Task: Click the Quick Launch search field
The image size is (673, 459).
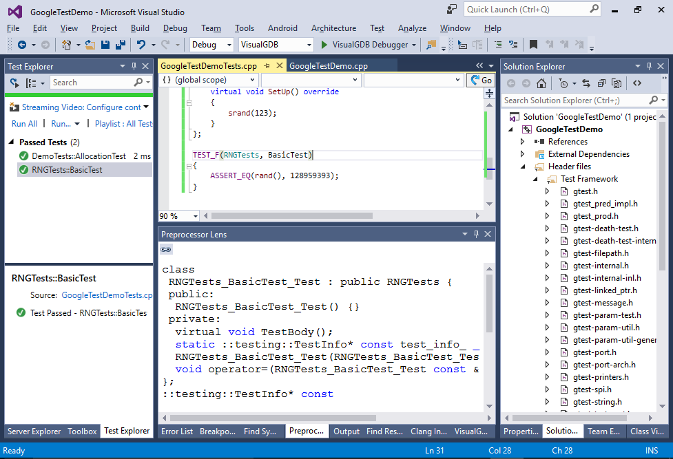Action: click(x=532, y=10)
